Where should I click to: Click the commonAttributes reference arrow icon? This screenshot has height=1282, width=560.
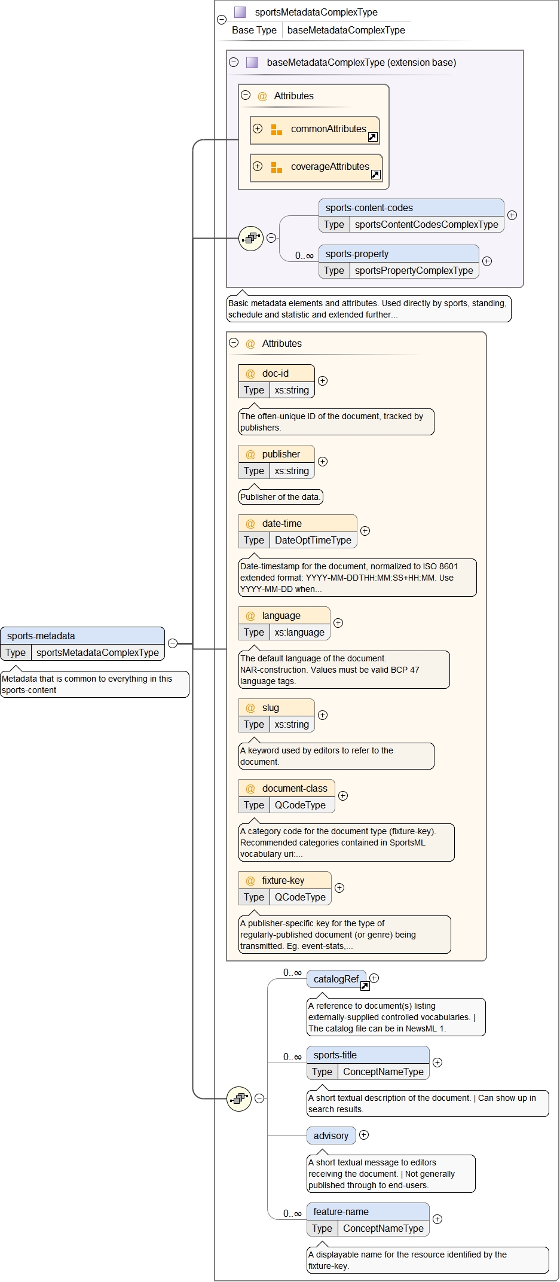point(372,137)
